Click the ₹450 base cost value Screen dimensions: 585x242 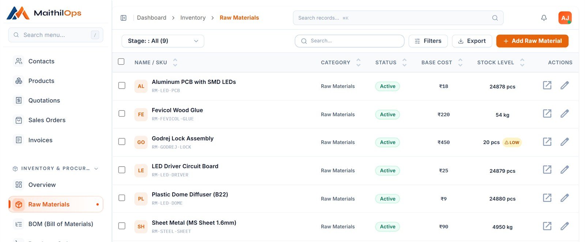click(444, 143)
